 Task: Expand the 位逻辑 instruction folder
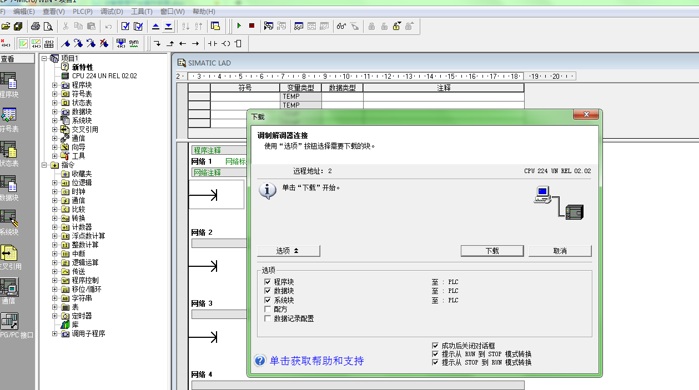[54, 183]
